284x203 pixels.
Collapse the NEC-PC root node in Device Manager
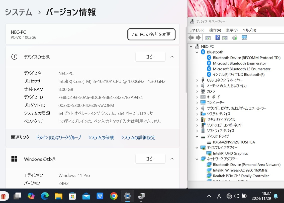191,46
